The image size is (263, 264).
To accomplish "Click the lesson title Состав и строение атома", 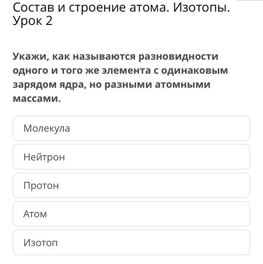I will click(91, 8).
